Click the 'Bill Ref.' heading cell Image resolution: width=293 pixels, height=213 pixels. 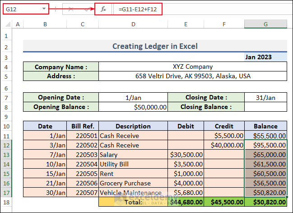pos(83,126)
